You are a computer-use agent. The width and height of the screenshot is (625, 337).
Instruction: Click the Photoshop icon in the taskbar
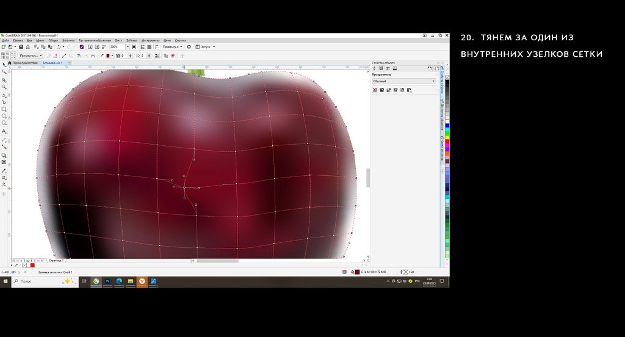coord(107,281)
